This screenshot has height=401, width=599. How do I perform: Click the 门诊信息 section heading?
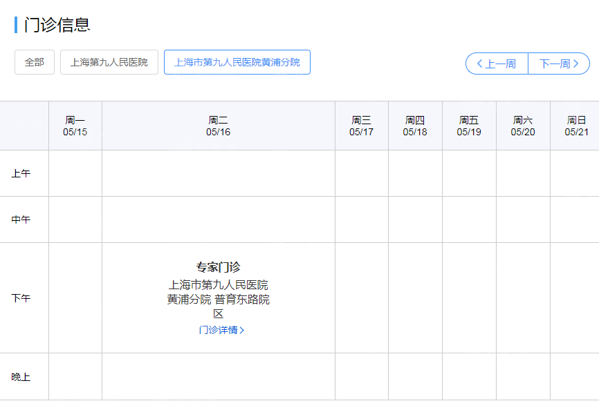(x=57, y=25)
